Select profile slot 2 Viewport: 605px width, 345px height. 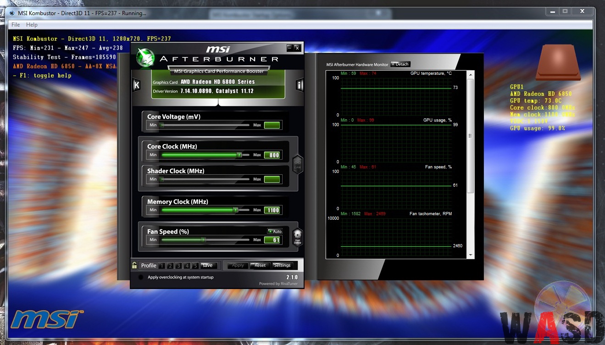point(170,266)
